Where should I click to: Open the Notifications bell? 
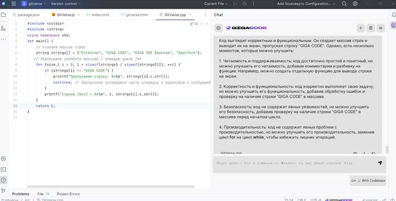pos(393,15)
